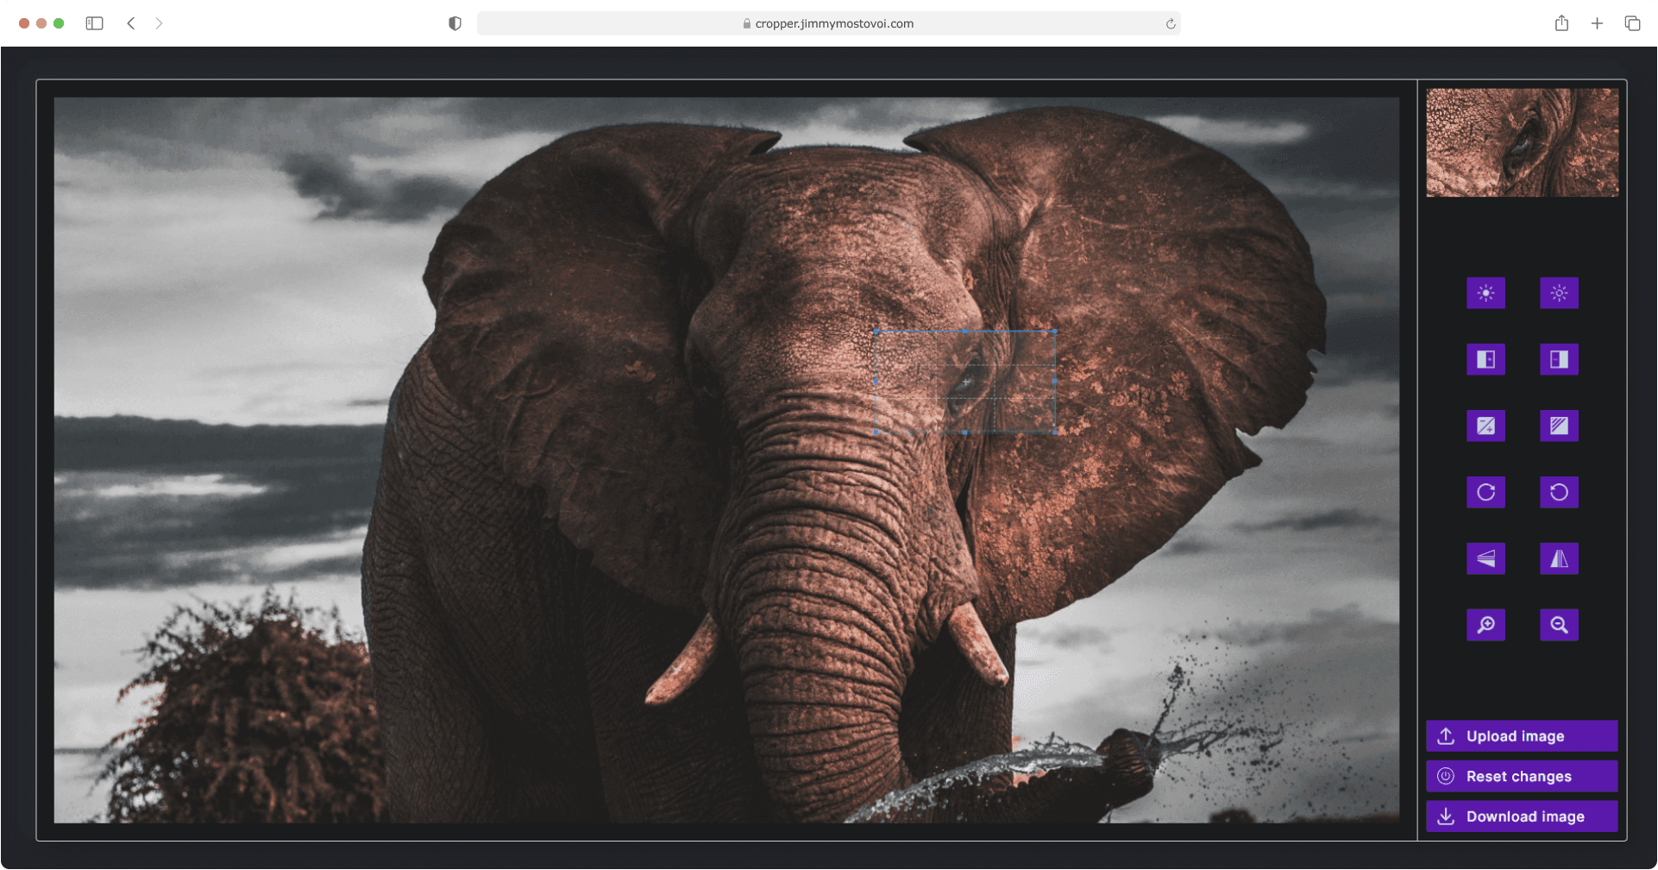
Task: Click the cropped preview thumbnail
Action: 1522,142
